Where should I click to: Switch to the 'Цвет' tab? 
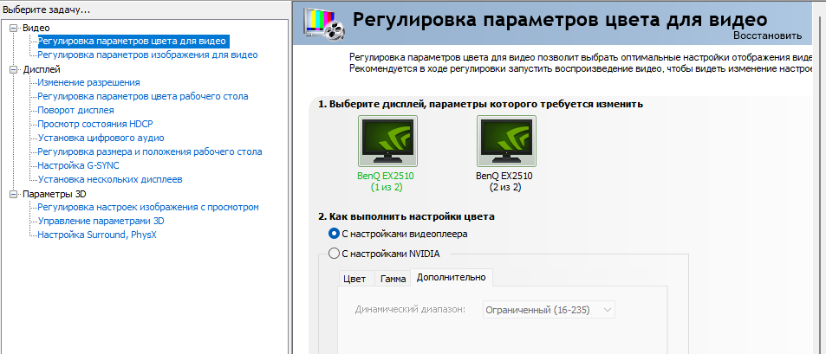coord(354,279)
